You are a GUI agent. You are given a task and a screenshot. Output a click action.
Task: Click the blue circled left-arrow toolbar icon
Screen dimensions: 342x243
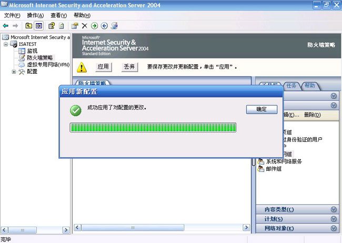[x=104, y=25]
